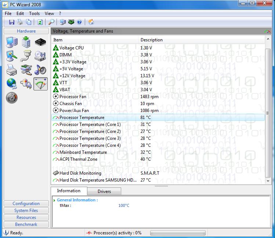Select the Processor Fan row

click(158, 97)
